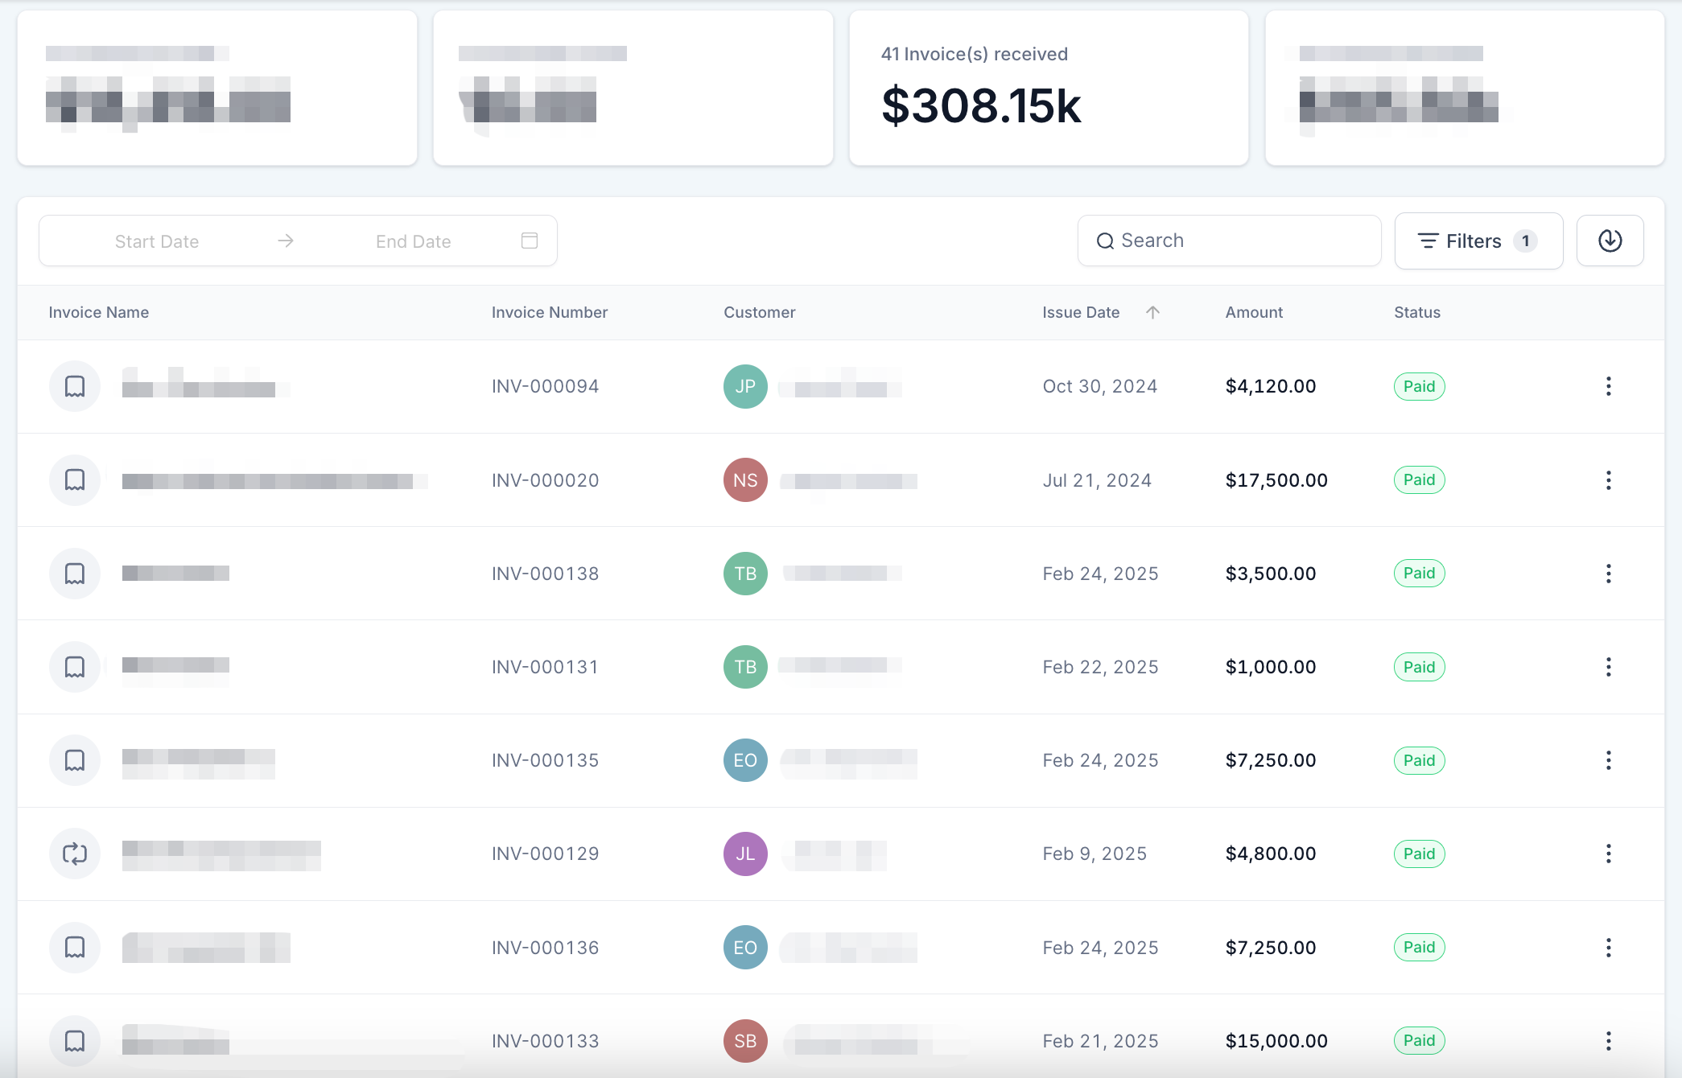Click the Invoice Name column header
Viewport: 1682px width, 1078px height.
[98, 312]
